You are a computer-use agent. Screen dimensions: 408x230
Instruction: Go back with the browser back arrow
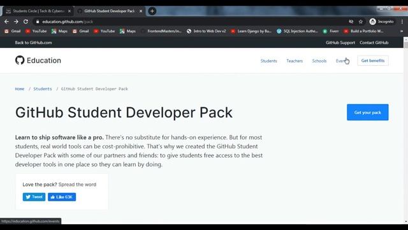(6, 22)
